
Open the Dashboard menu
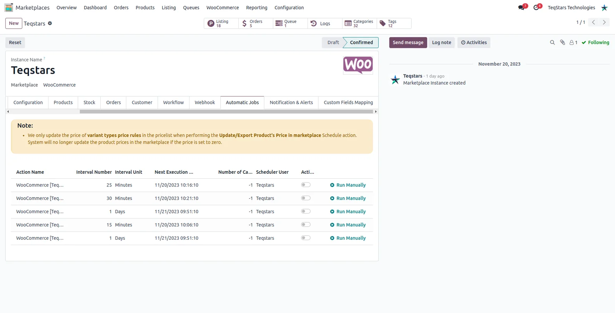coord(95,8)
